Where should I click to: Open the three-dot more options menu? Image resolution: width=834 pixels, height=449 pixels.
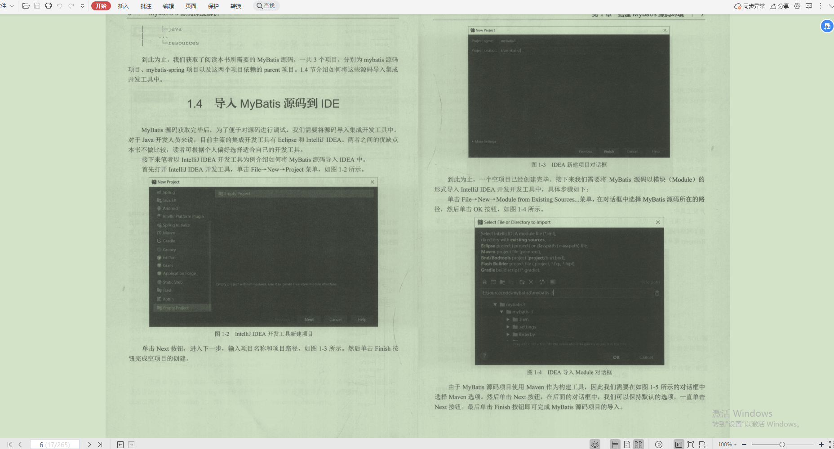coord(821,6)
